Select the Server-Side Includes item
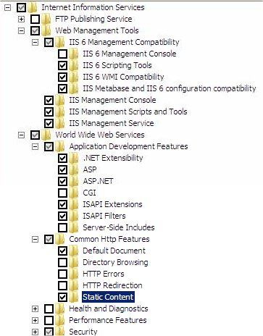263x336 pixels. point(119,227)
